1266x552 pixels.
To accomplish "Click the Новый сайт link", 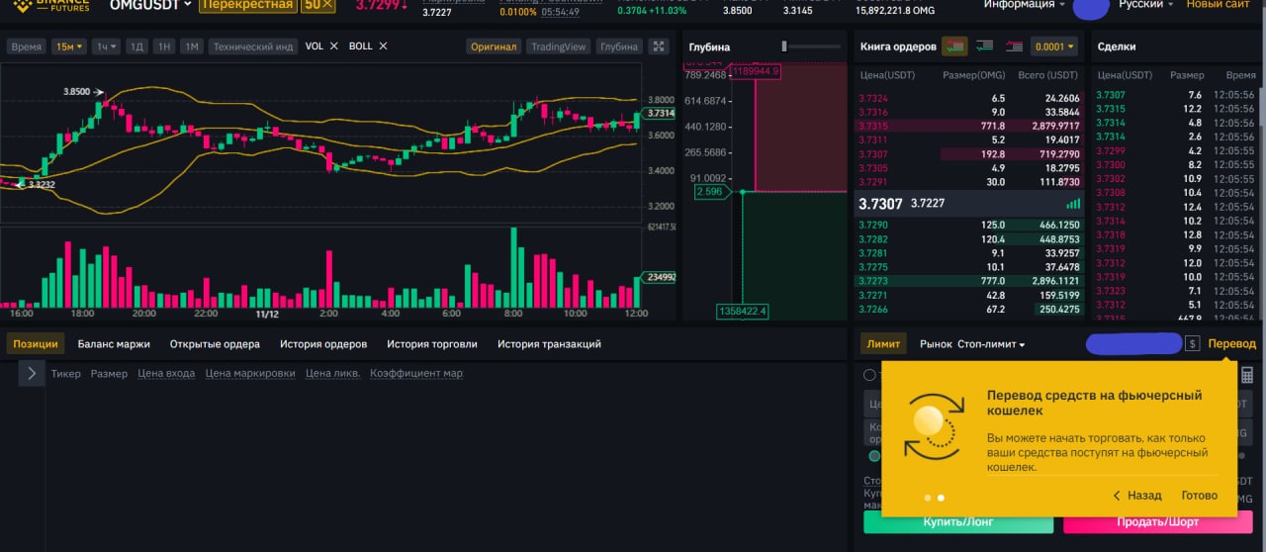I will (1218, 5).
